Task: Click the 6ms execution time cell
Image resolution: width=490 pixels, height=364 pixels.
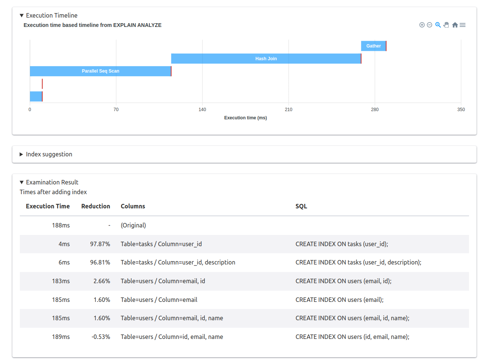Action: coord(64,262)
